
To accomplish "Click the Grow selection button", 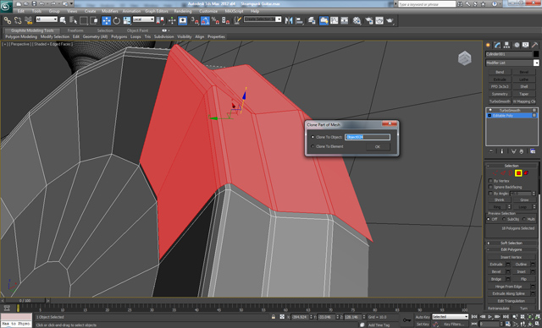I will [524, 200].
